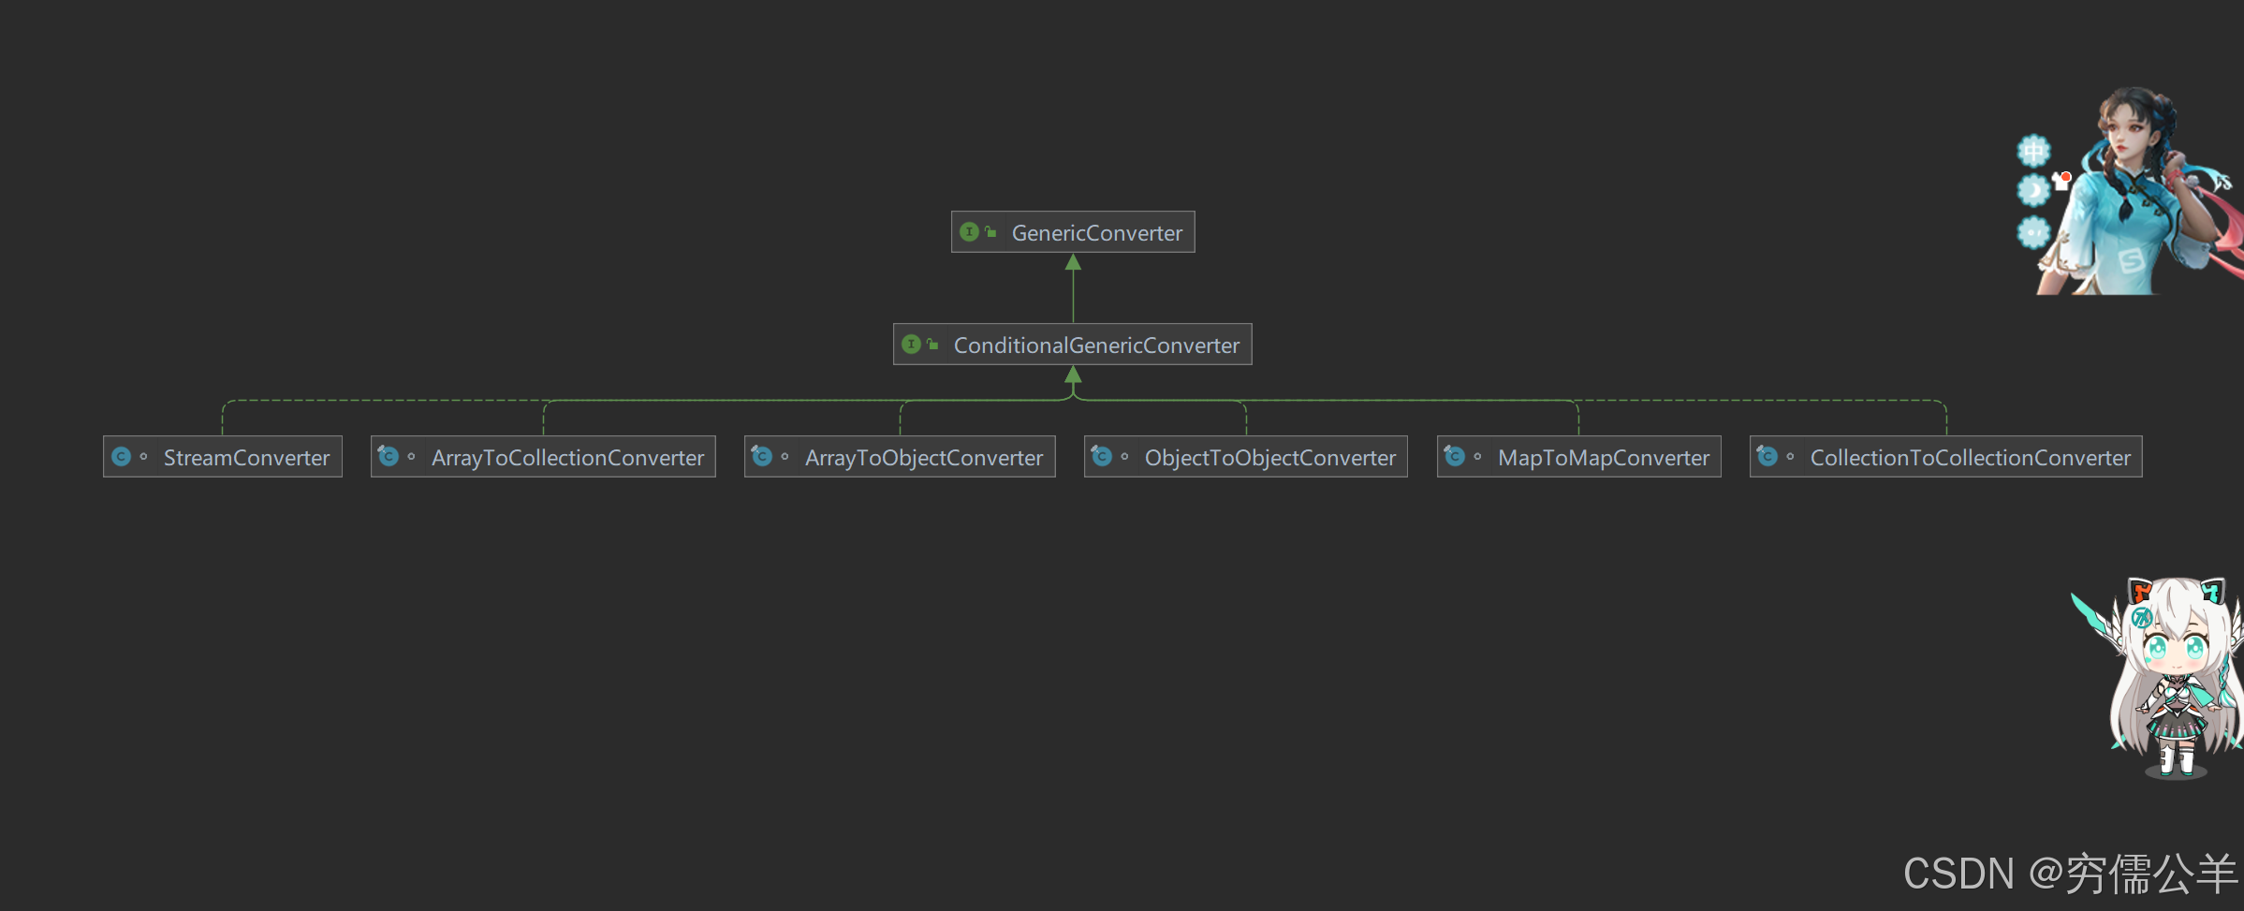Select the ConditionalGenericConverter node label

coord(1096,345)
